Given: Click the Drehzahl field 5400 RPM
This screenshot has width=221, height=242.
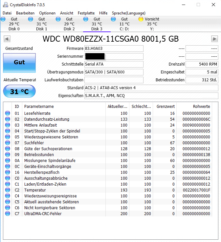Looking at the screenshot, I should click(x=202, y=64).
